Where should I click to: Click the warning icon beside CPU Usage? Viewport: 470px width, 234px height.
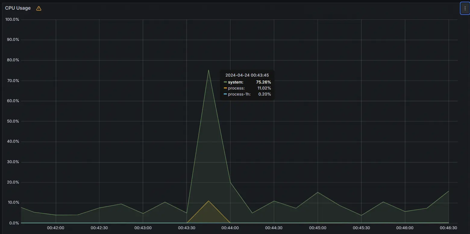pos(39,8)
